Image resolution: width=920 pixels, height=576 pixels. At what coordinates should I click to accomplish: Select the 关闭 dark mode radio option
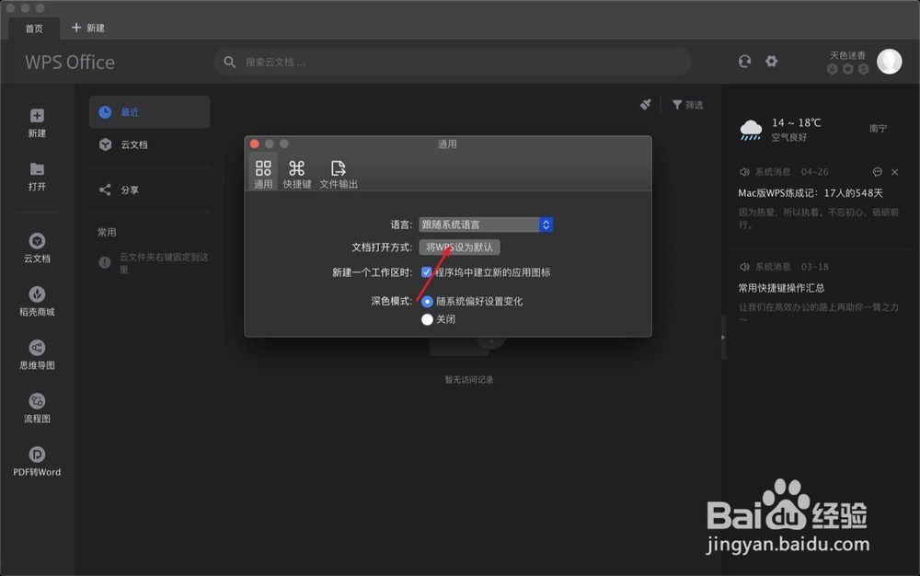tap(427, 319)
